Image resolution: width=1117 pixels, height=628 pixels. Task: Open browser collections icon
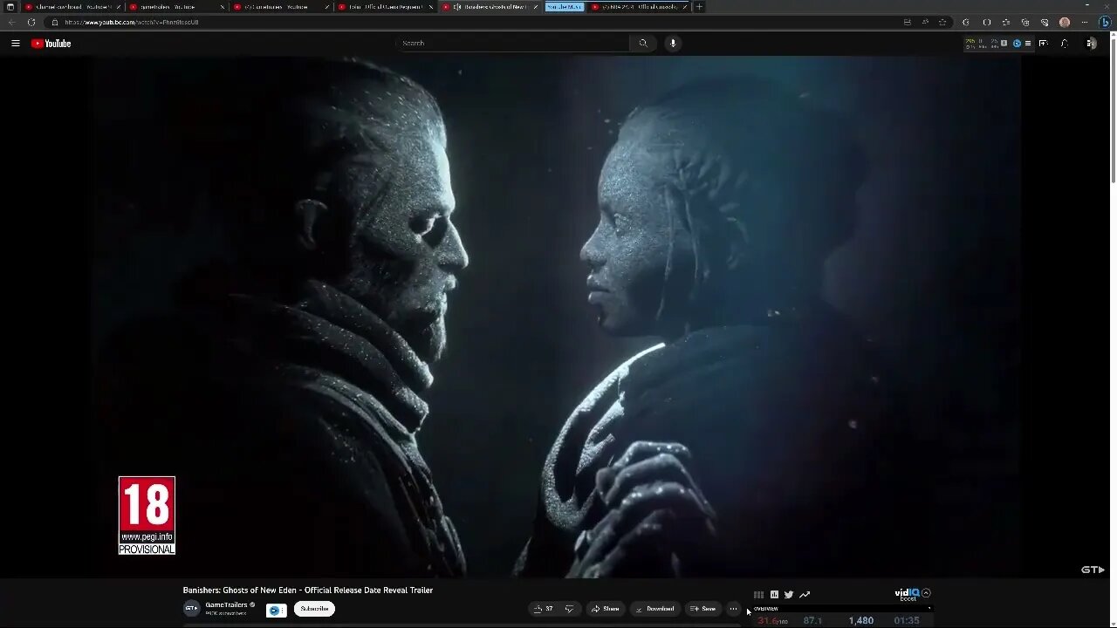point(1025,22)
